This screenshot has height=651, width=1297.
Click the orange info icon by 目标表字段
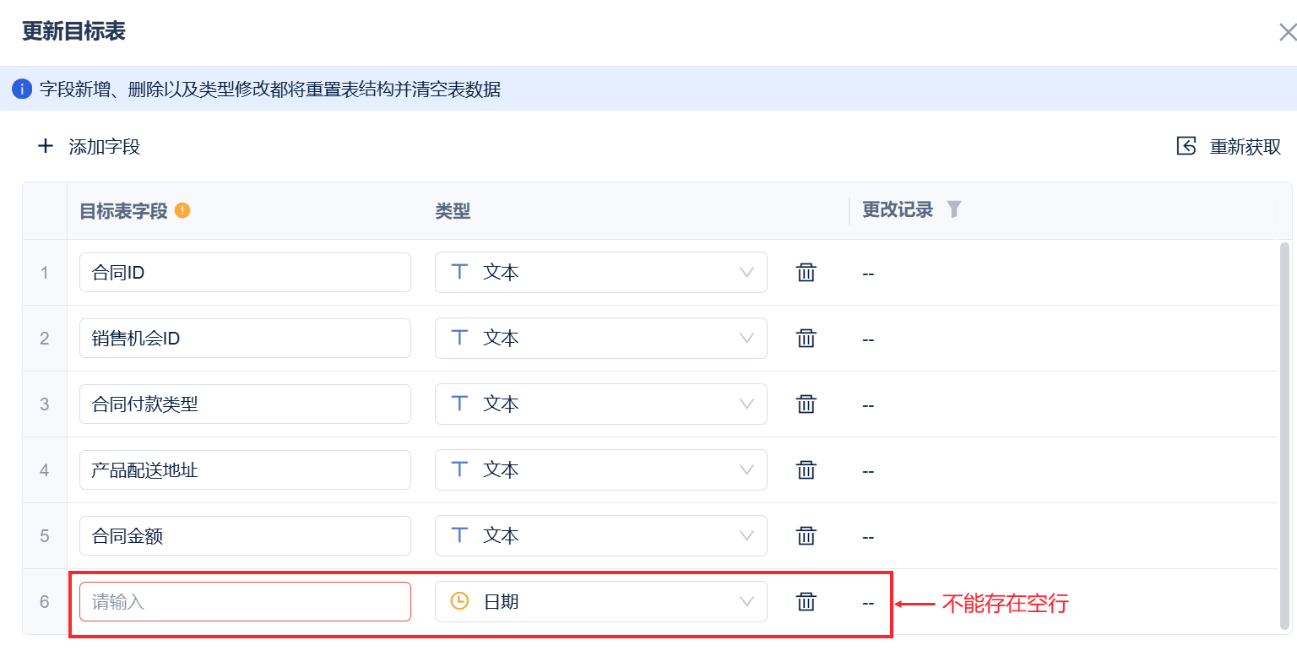tap(182, 210)
